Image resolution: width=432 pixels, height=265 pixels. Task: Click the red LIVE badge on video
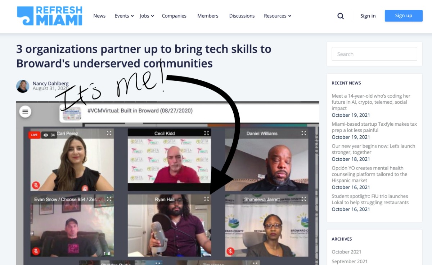click(x=34, y=135)
